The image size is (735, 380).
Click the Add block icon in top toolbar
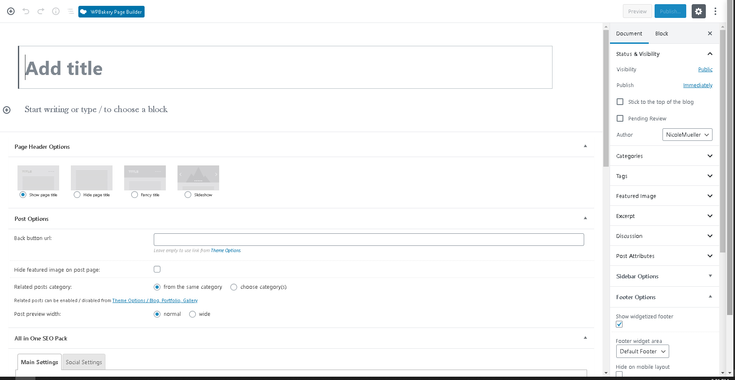pyautogui.click(x=11, y=11)
